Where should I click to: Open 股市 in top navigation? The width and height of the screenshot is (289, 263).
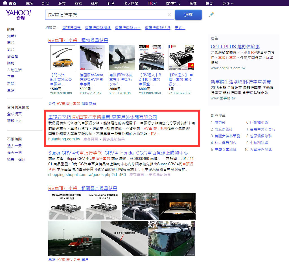pyautogui.click(x=62, y=3)
